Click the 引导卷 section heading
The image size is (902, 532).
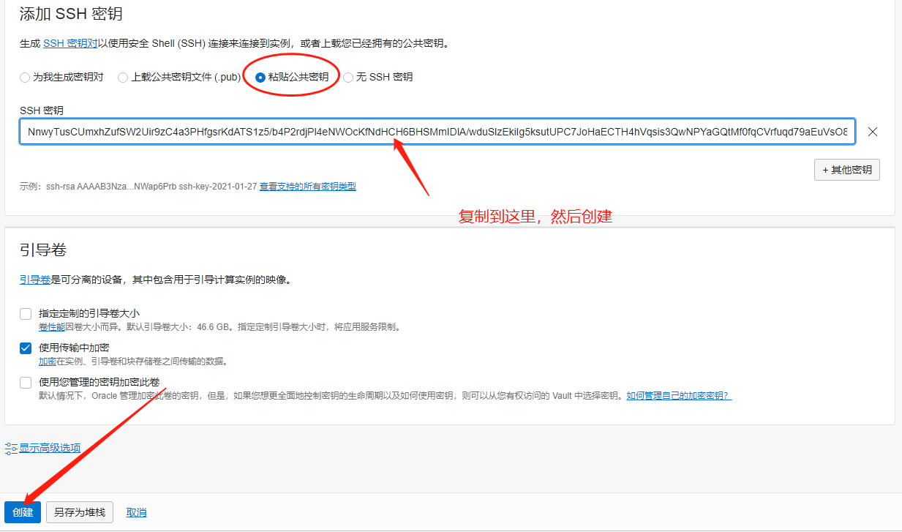coord(43,250)
